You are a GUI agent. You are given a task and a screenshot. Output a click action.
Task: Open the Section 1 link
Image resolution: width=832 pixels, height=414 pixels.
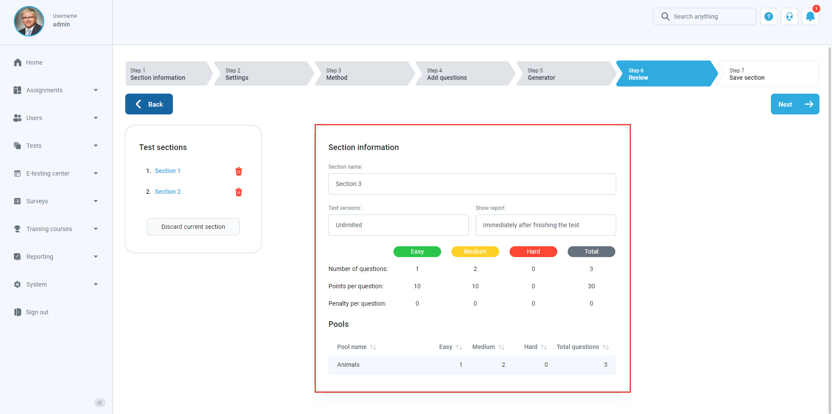[167, 171]
